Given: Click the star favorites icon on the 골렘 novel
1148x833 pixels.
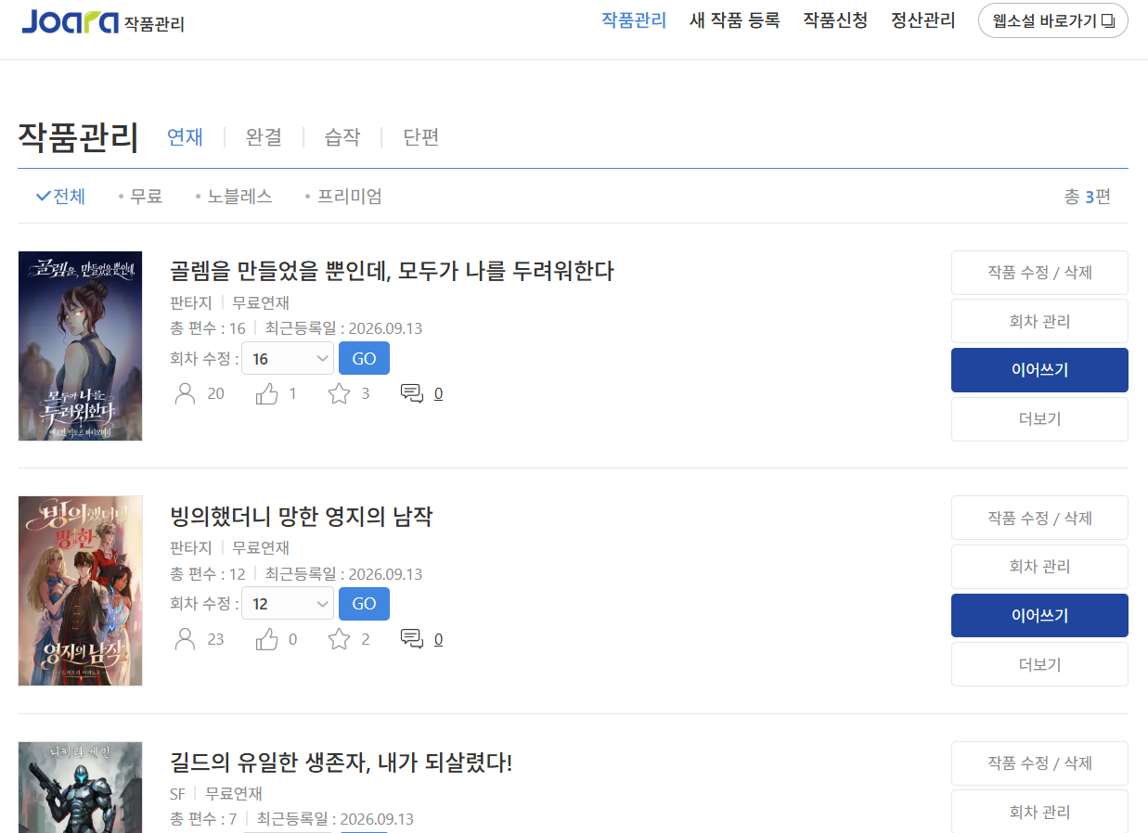Looking at the screenshot, I should coord(340,394).
